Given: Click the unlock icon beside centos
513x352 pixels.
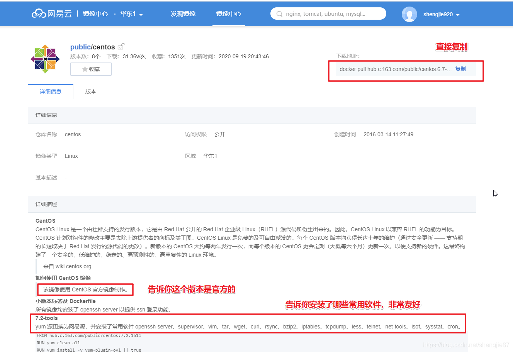Looking at the screenshot, I should (x=121, y=47).
